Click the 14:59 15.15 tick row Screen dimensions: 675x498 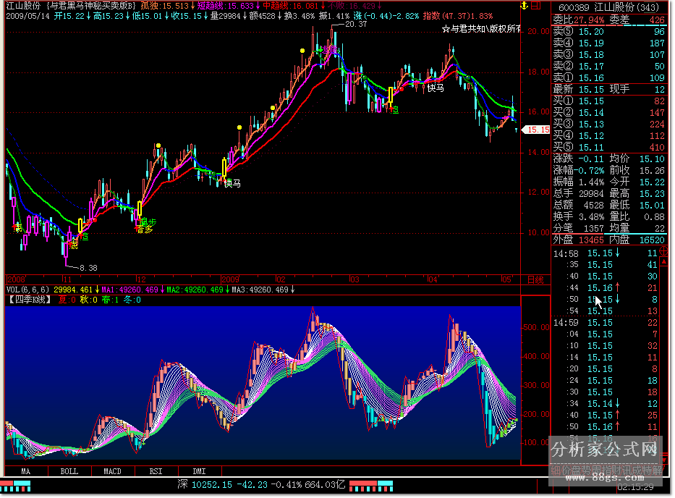606,323
